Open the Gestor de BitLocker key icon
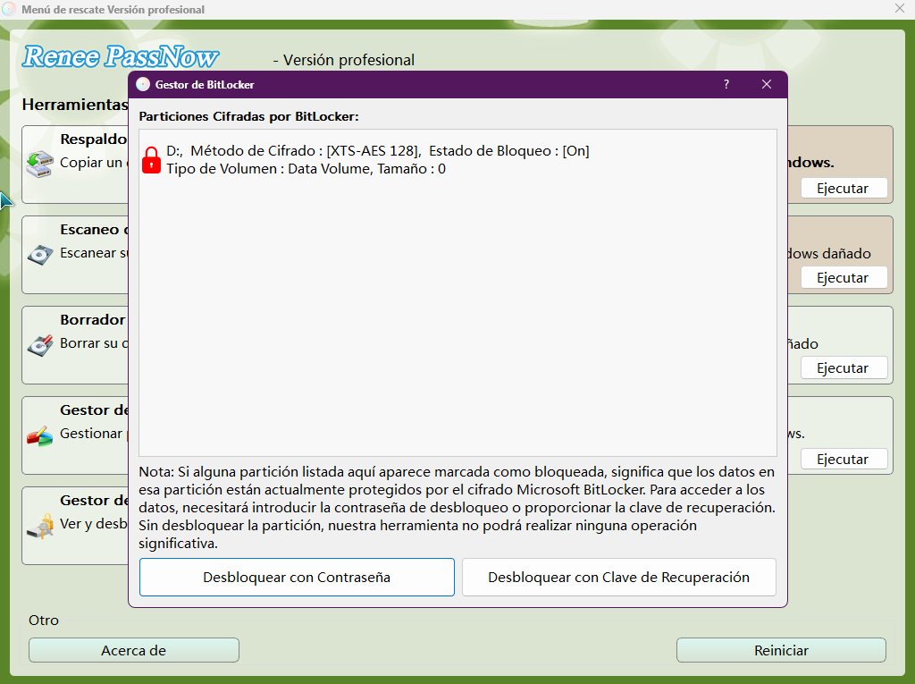This screenshot has width=915, height=684. tap(41, 526)
